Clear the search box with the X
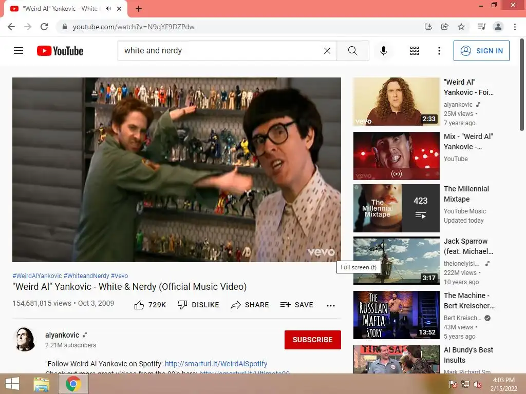 327,51
